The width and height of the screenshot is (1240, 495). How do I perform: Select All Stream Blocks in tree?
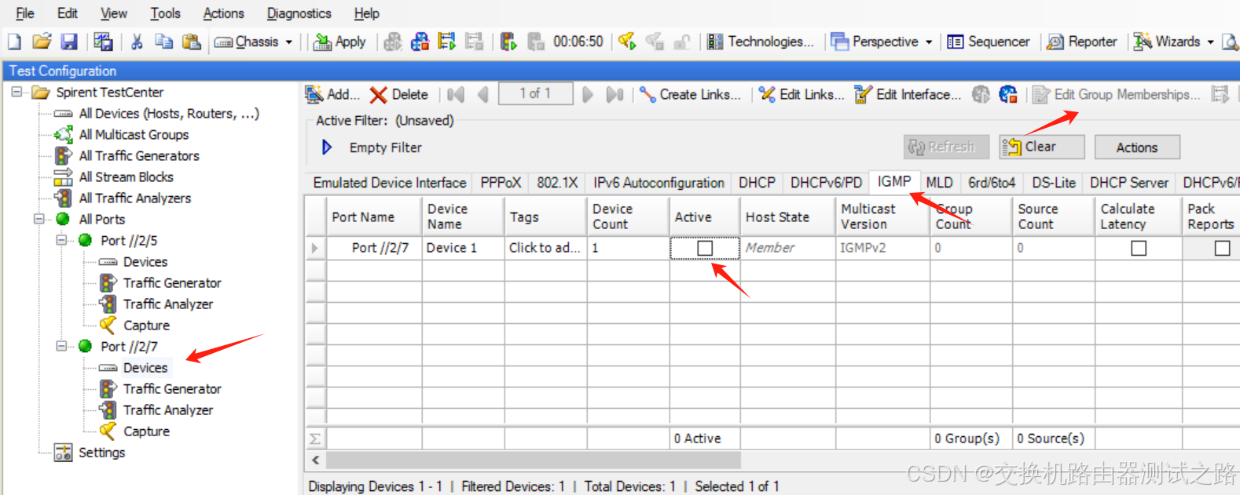click(126, 177)
